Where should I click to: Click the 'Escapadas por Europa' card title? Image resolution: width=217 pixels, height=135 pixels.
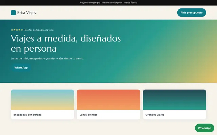pyautogui.click(x=27, y=115)
